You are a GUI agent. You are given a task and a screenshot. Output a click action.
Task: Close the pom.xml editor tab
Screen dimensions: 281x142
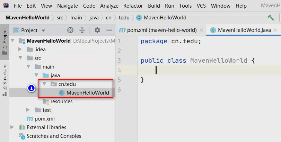pyautogui.click(x=201, y=30)
